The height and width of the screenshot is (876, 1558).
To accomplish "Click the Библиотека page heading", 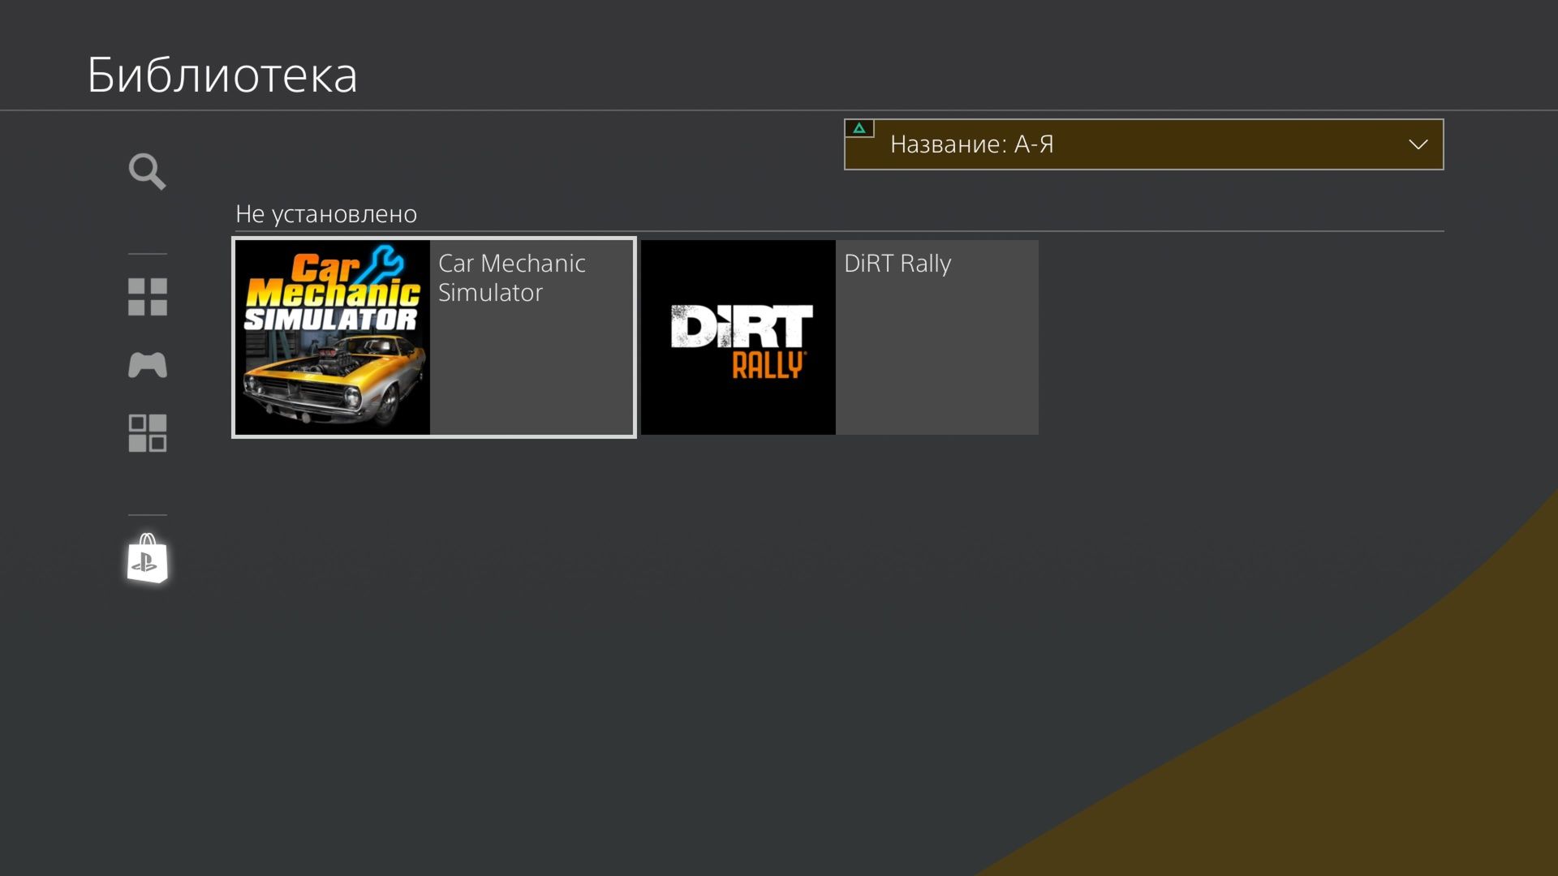I will (x=222, y=75).
